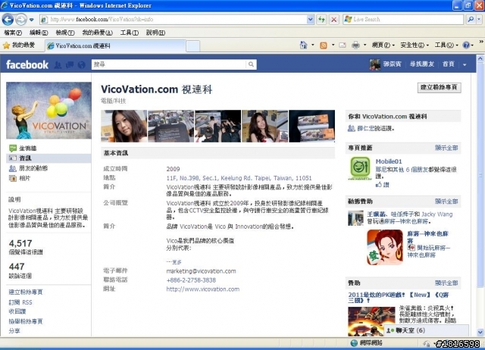Click the orange RSS feeds icon
485x350 pixels.
coord(324,45)
